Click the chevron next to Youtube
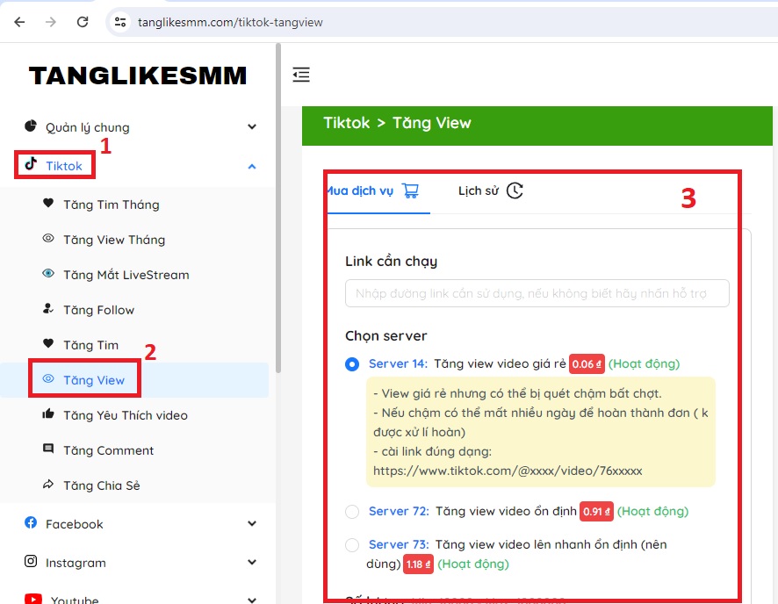778x604 pixels. [x=252, y=600]
